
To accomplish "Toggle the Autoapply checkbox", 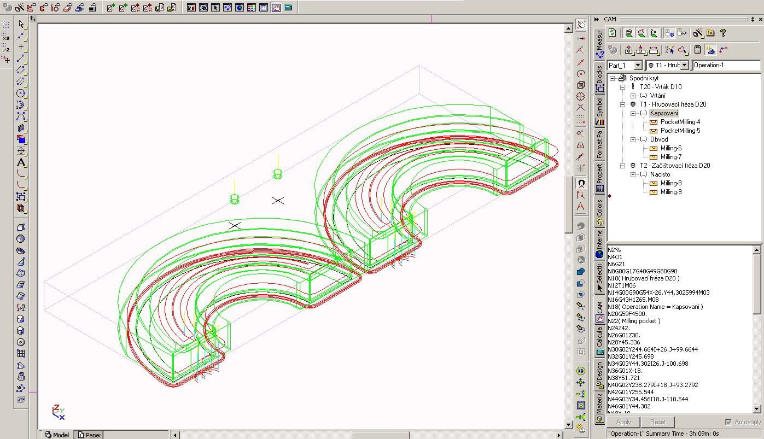I will [x=728, y=422].
